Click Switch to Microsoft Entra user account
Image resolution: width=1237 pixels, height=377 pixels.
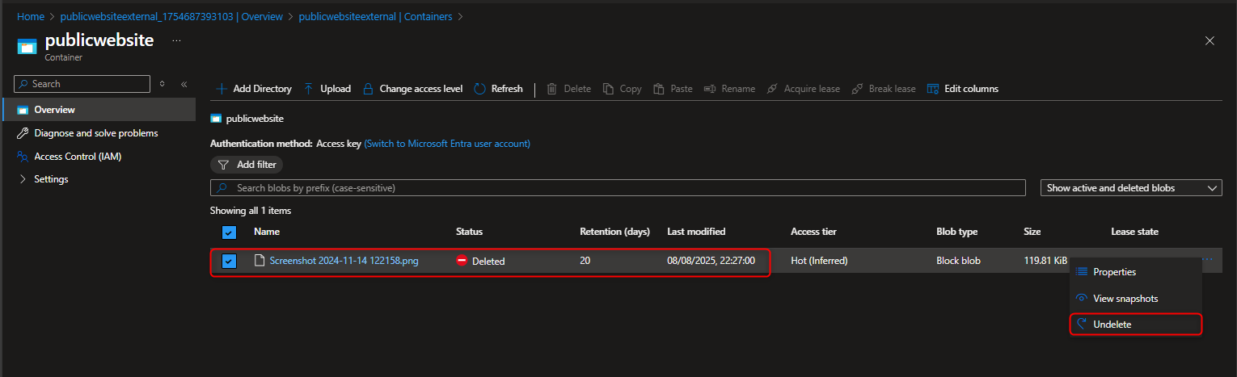(x=447, y=144)
